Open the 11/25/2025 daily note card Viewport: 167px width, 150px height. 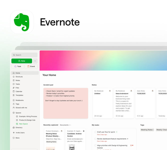pos(162,103)
